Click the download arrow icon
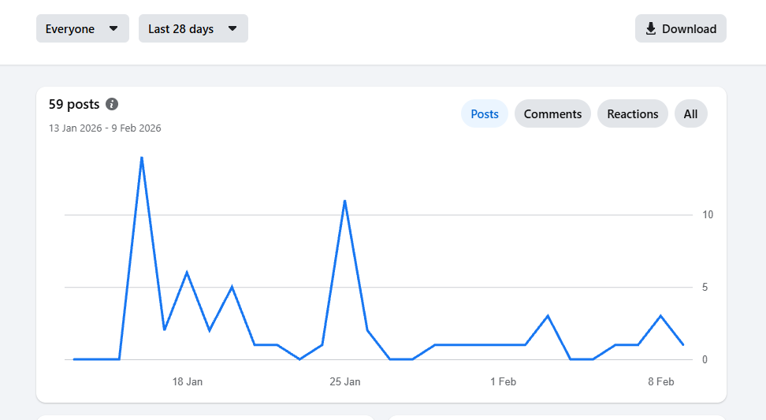This screenshot has height=420, width=766. tap(651, 29)
